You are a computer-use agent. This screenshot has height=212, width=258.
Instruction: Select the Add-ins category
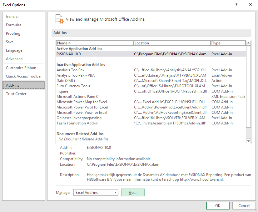pyautogui.click(x=24, y=85)
